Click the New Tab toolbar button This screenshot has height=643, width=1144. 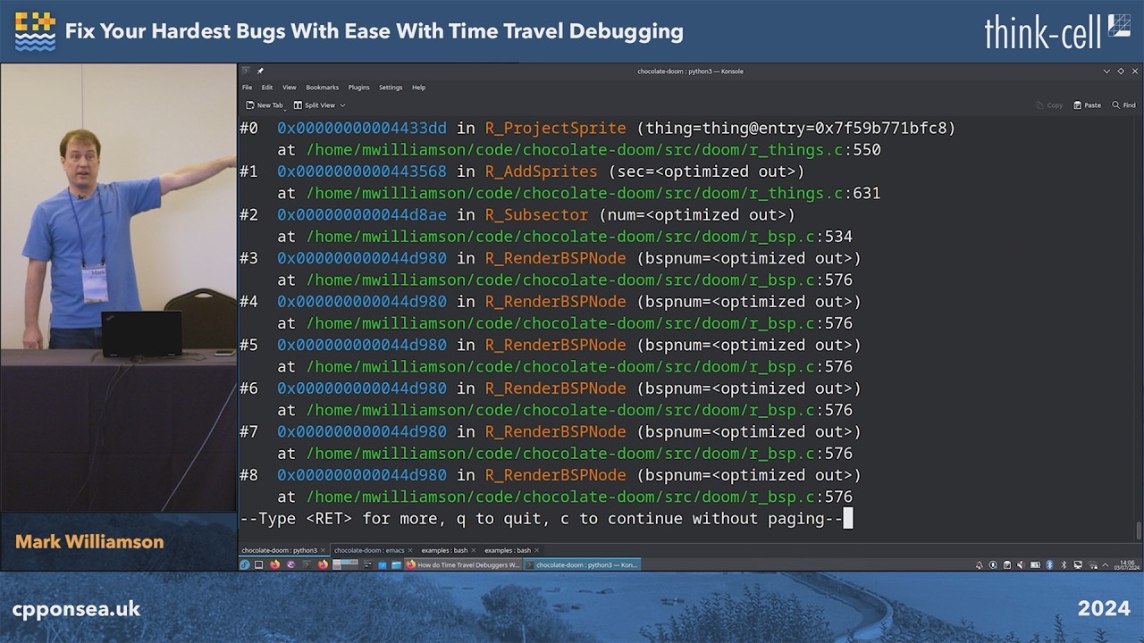[x=265, y=105]
